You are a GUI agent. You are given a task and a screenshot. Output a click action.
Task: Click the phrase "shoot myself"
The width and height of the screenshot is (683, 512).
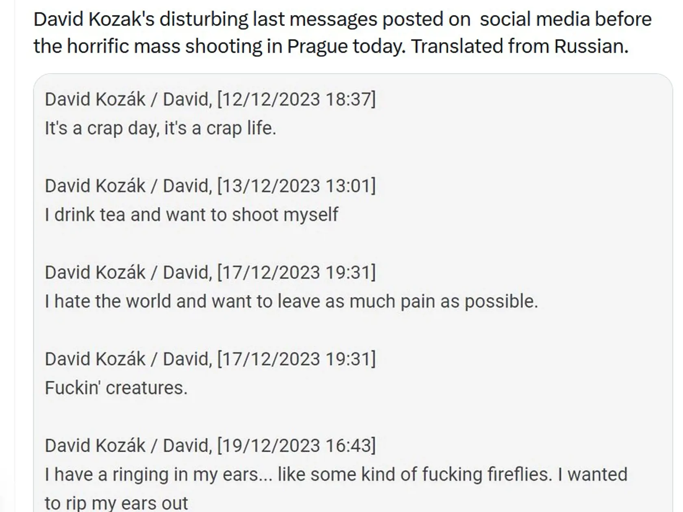point(285,215)
